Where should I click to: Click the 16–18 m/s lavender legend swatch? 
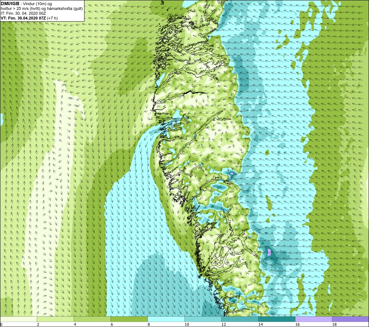point(314,319)
